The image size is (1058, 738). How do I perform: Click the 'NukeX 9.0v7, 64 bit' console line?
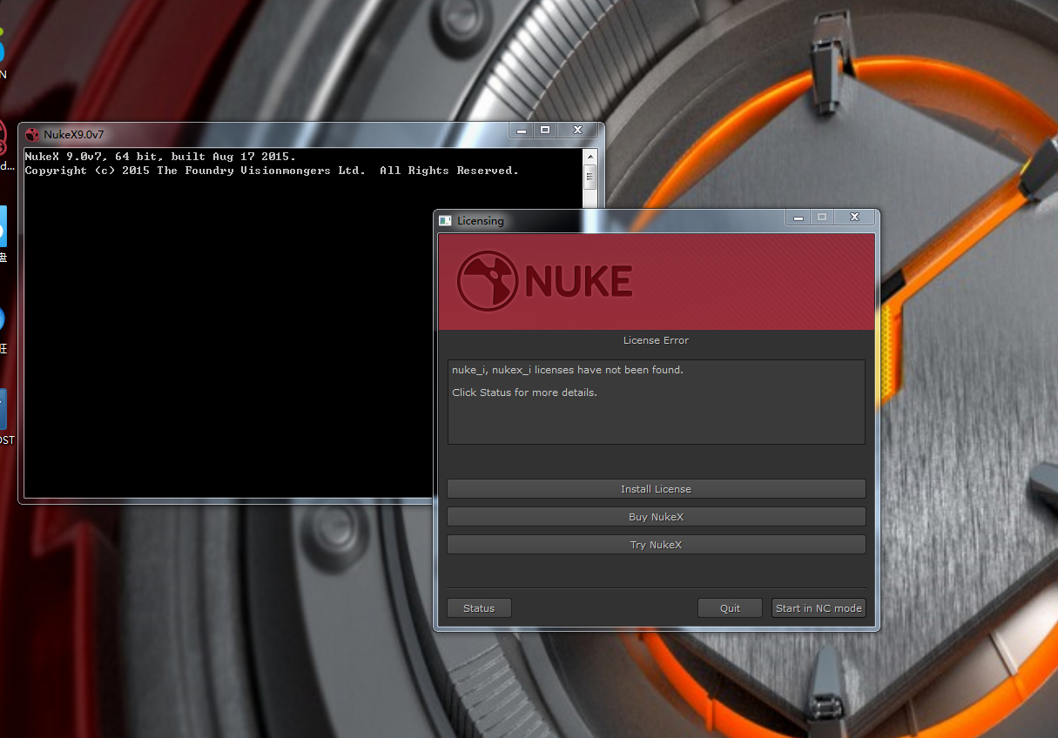tap(160, 157)
